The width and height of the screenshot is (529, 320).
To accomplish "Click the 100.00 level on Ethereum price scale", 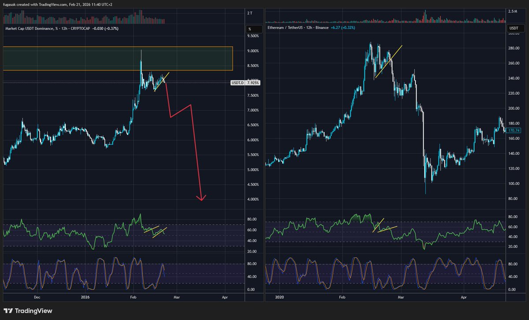I will click(x=514, y=184).
